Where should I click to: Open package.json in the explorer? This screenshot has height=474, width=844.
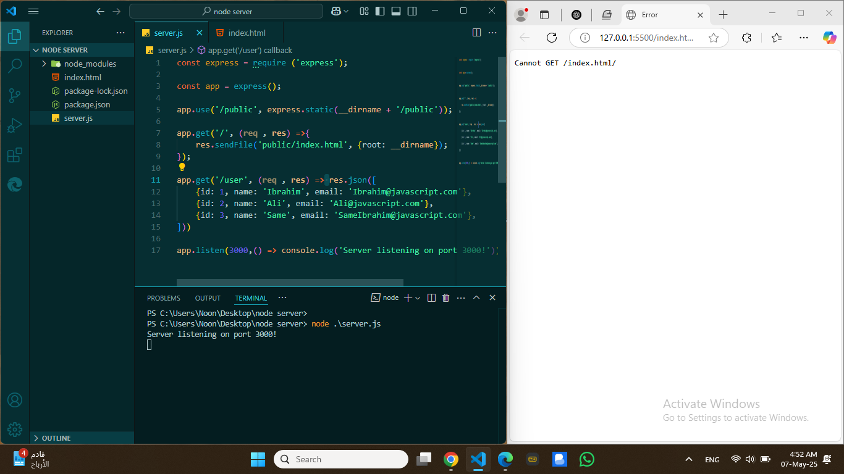click(x=87, y=104)
